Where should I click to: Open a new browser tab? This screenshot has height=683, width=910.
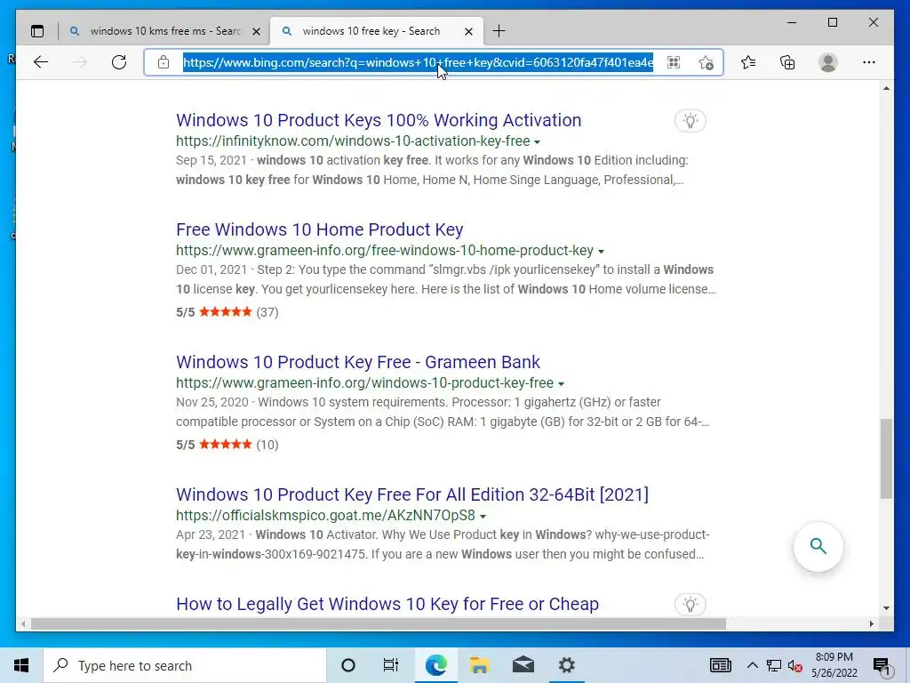[x=499, y=31]
